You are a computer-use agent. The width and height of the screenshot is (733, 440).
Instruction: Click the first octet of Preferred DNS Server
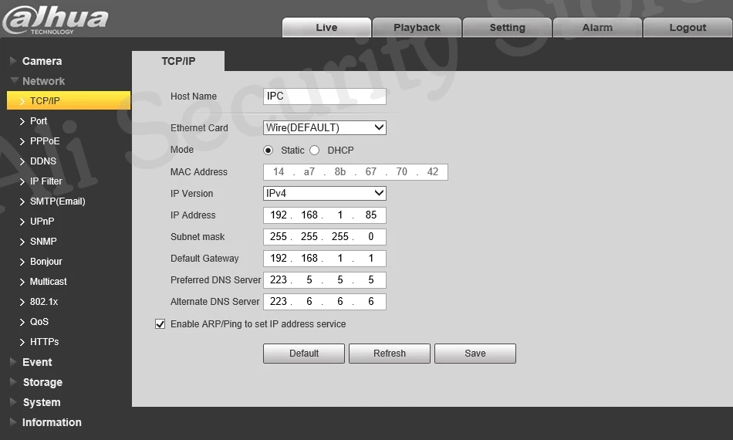(x=278, y=279)
